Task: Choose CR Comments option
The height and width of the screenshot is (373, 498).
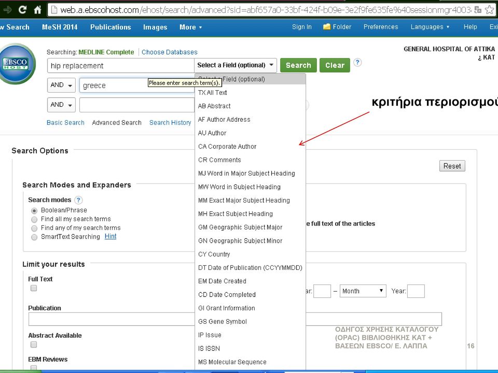Action: click(250, 160)
